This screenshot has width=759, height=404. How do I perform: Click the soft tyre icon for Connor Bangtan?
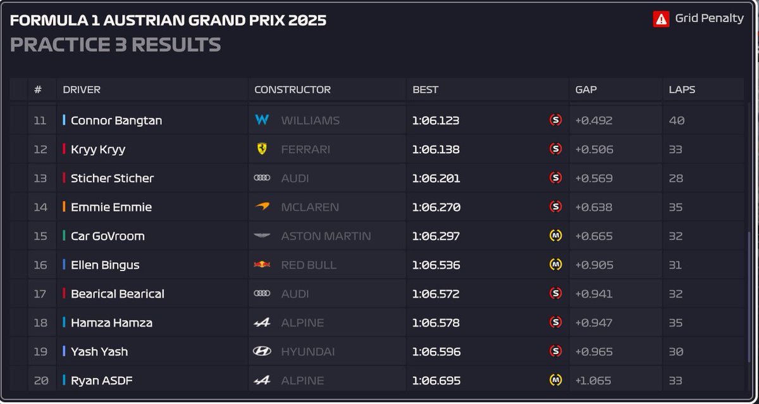click(x=556, y=120)
